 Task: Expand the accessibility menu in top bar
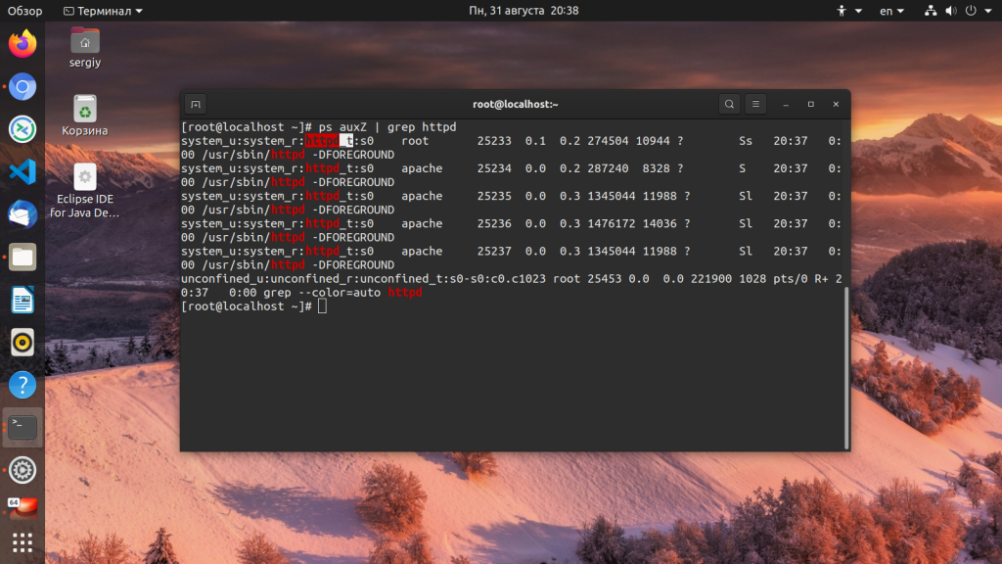point(849,11)
